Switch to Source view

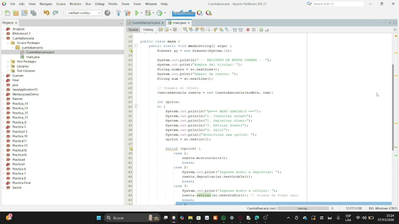click(x=133, y=30)
